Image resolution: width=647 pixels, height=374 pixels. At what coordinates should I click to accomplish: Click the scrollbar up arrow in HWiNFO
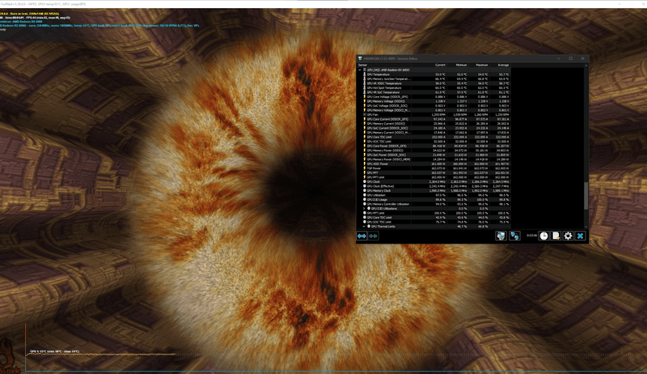point(586,66)
